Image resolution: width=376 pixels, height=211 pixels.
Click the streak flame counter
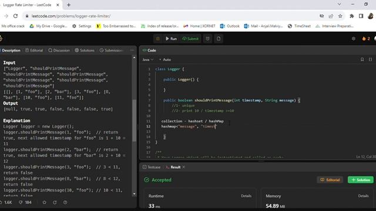pos(366,39)
